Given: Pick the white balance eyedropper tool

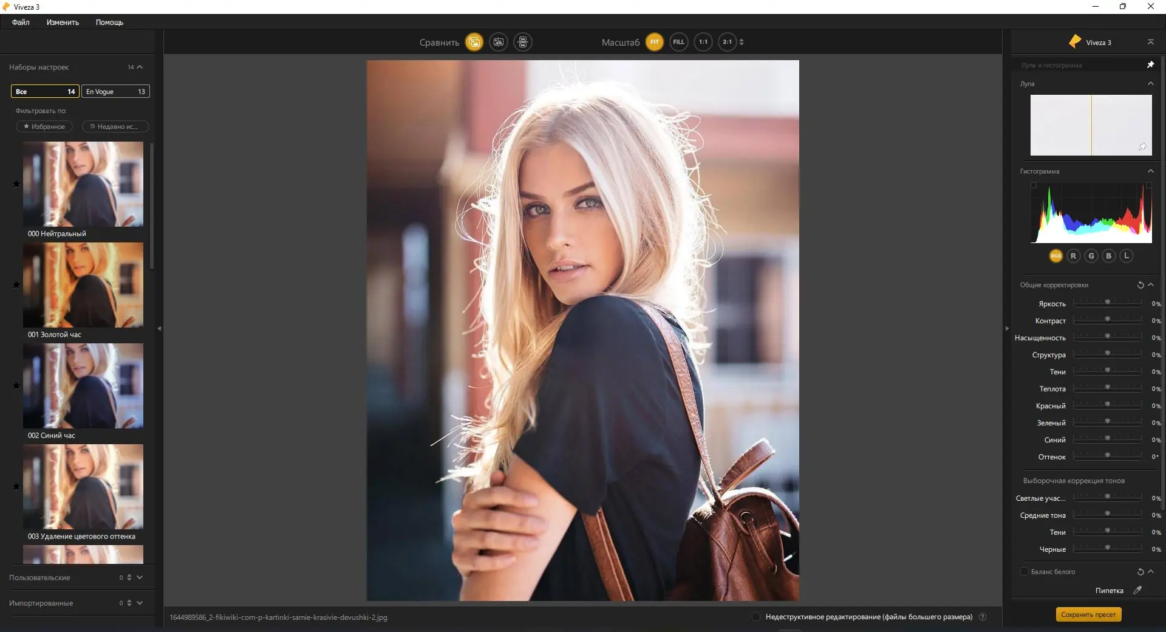Looking at the screenshot, I should point(1137,590).
